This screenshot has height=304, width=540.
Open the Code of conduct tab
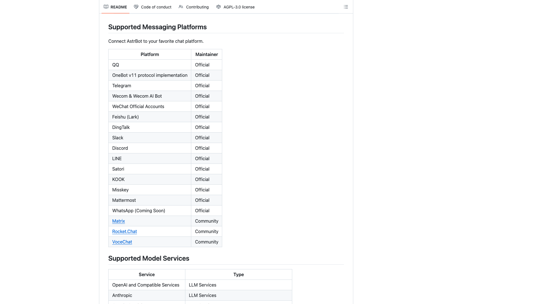pyautogui.click(x=153, y=7)
